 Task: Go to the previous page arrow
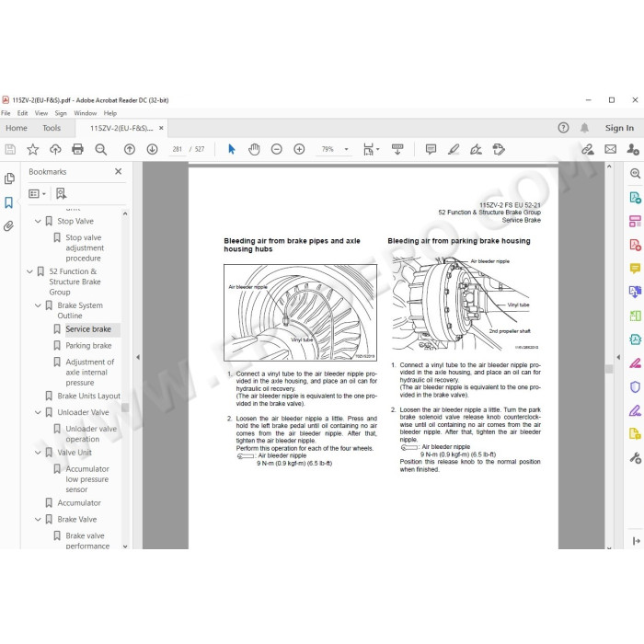pos(130,149)
